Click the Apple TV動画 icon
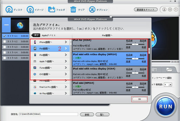Screen dimensions: 180x121 point(35,61)
